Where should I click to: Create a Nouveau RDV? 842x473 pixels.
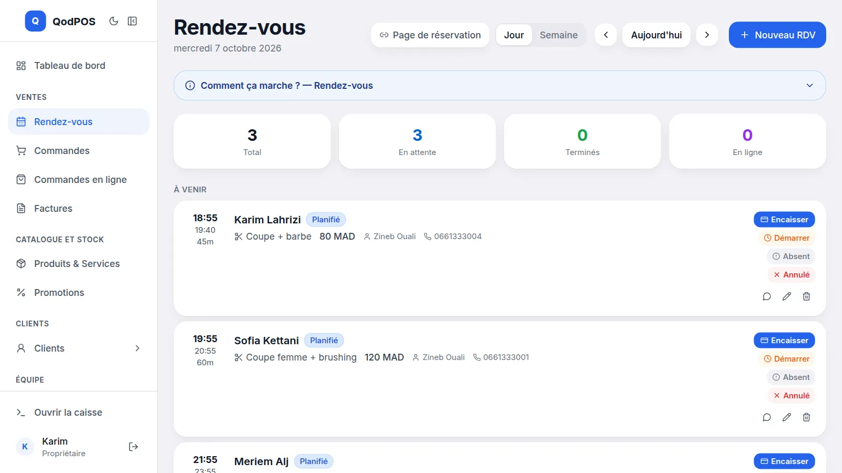click(x=777, y=35)
